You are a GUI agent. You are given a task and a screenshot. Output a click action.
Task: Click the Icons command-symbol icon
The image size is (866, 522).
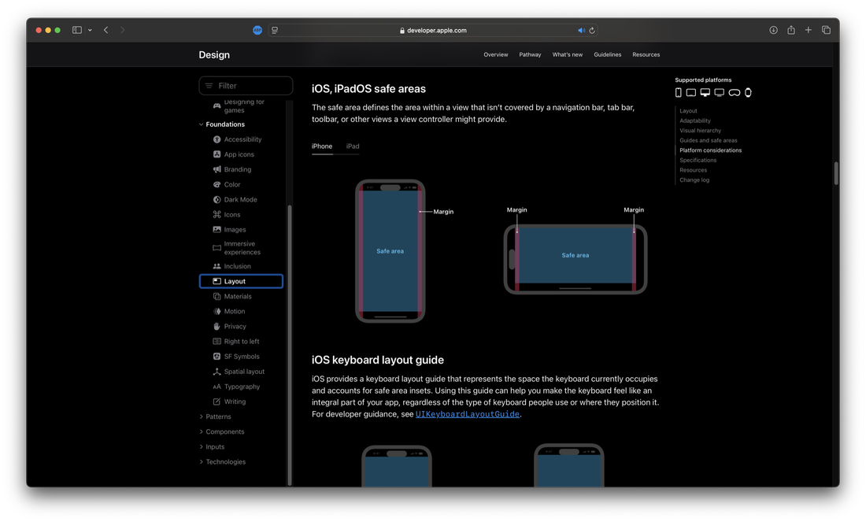click(217, 214)
